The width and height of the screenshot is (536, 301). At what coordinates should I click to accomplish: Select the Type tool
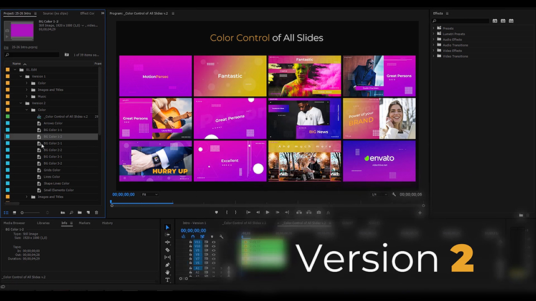coord(167,280)
